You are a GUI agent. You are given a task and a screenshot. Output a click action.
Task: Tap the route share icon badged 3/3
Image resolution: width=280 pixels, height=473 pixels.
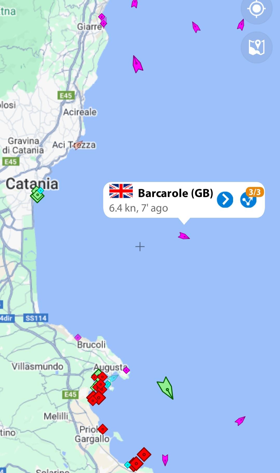click(x=248, y=200)
